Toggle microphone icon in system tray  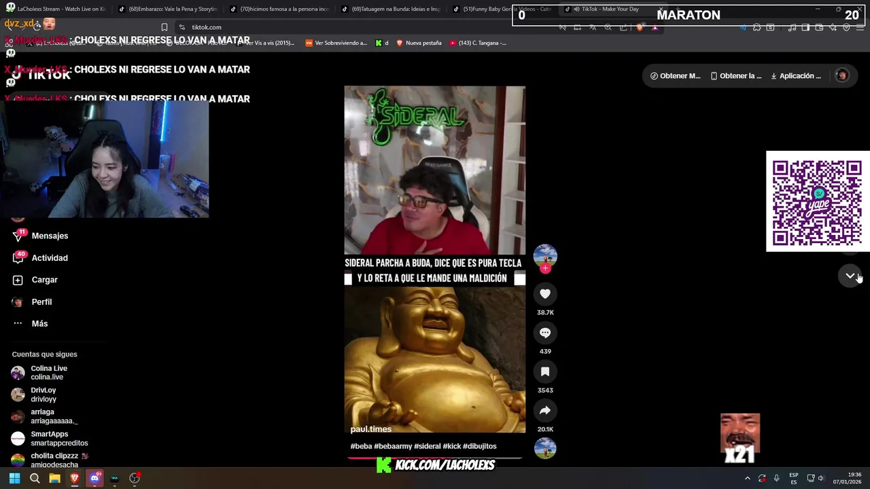click(776, 478)
